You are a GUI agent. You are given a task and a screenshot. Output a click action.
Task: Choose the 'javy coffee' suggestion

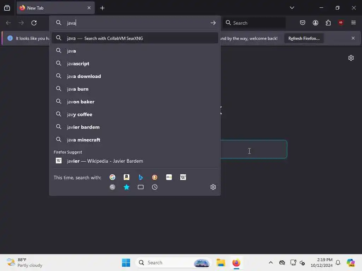[x=135, y=114]
